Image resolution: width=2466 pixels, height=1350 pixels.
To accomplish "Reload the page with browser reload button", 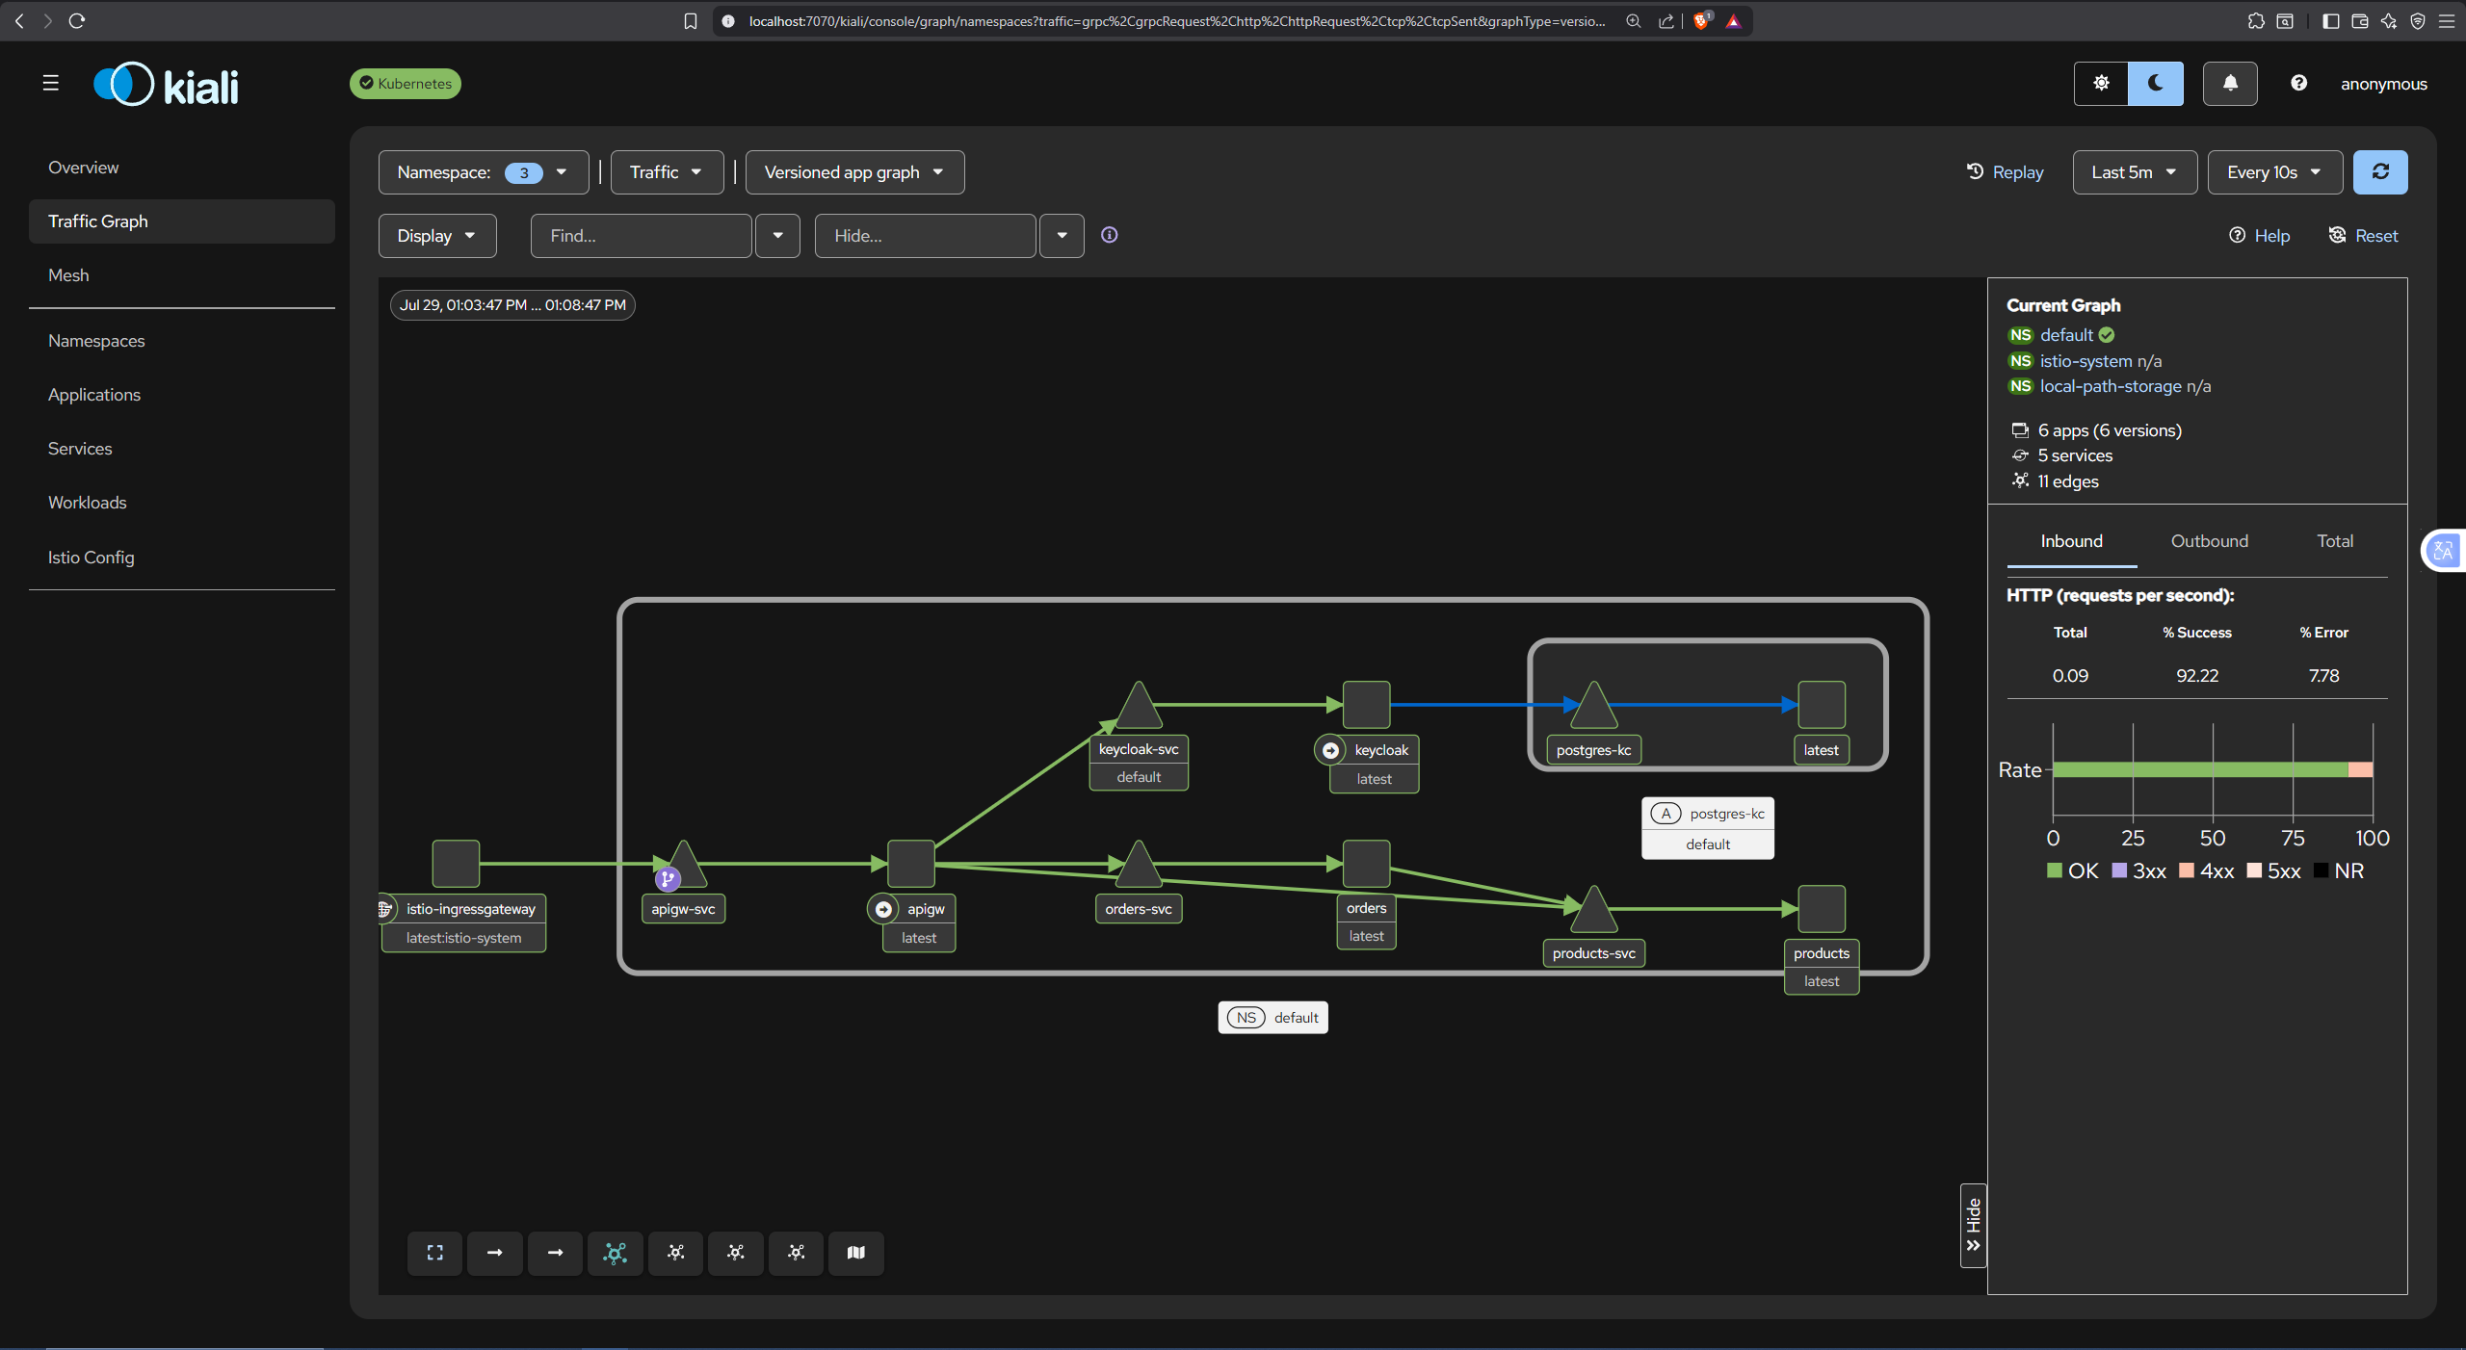I will point(77,20).
